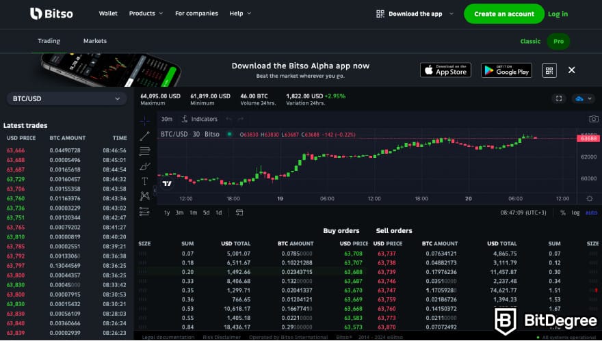Open the chart patterns tool

(x=145, y=196)
